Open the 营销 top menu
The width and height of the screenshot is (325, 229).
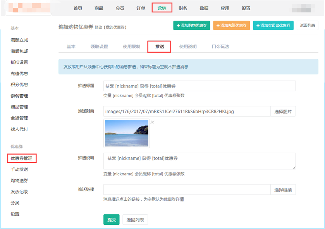click(x=162, y=8)
